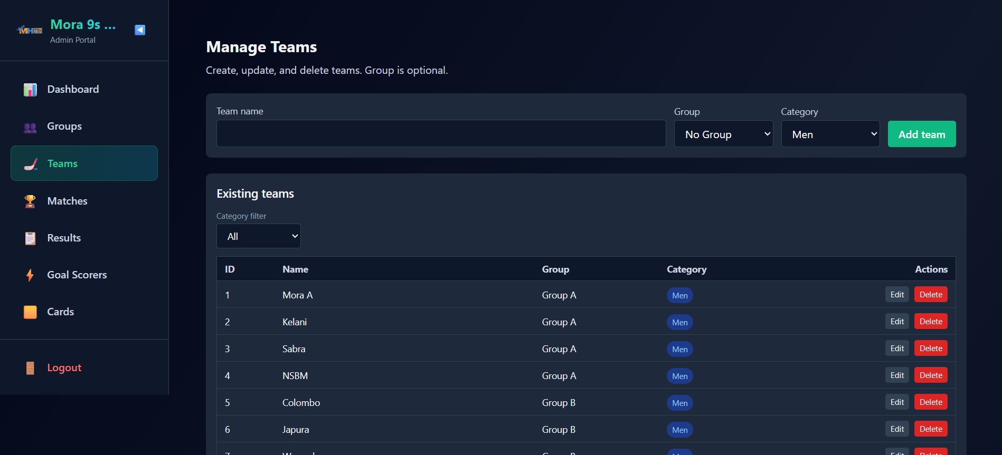
Task: Delete the Mora A team
Action: pyautogui.click(x=931, y=295)
